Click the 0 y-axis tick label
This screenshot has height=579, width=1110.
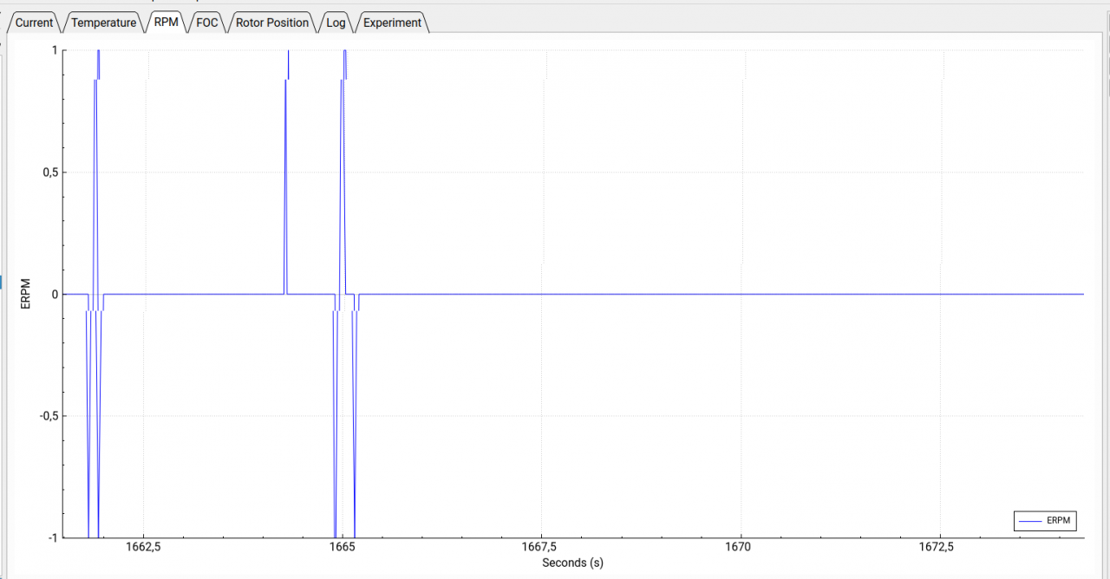[55, 295]
